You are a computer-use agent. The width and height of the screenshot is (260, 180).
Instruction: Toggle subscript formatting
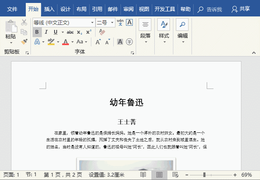(79, 32)
